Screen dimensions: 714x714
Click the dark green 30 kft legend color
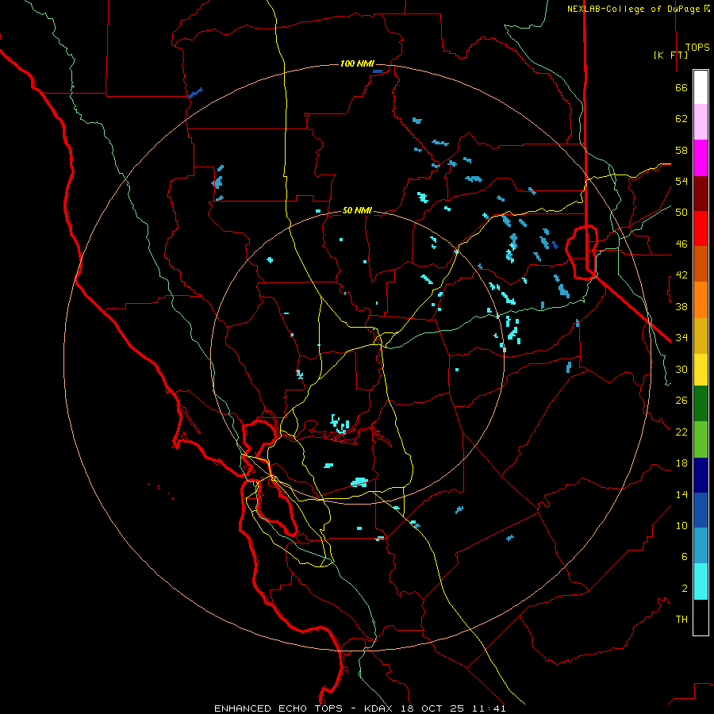(701, 404)
